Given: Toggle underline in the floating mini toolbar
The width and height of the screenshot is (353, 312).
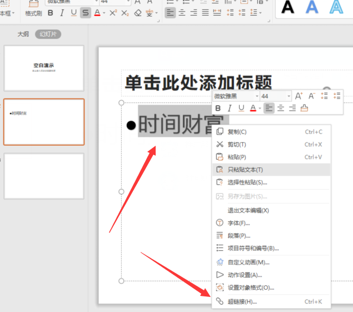Looking at the screenshot, I should pyautogui.click(x=241, y=108).
